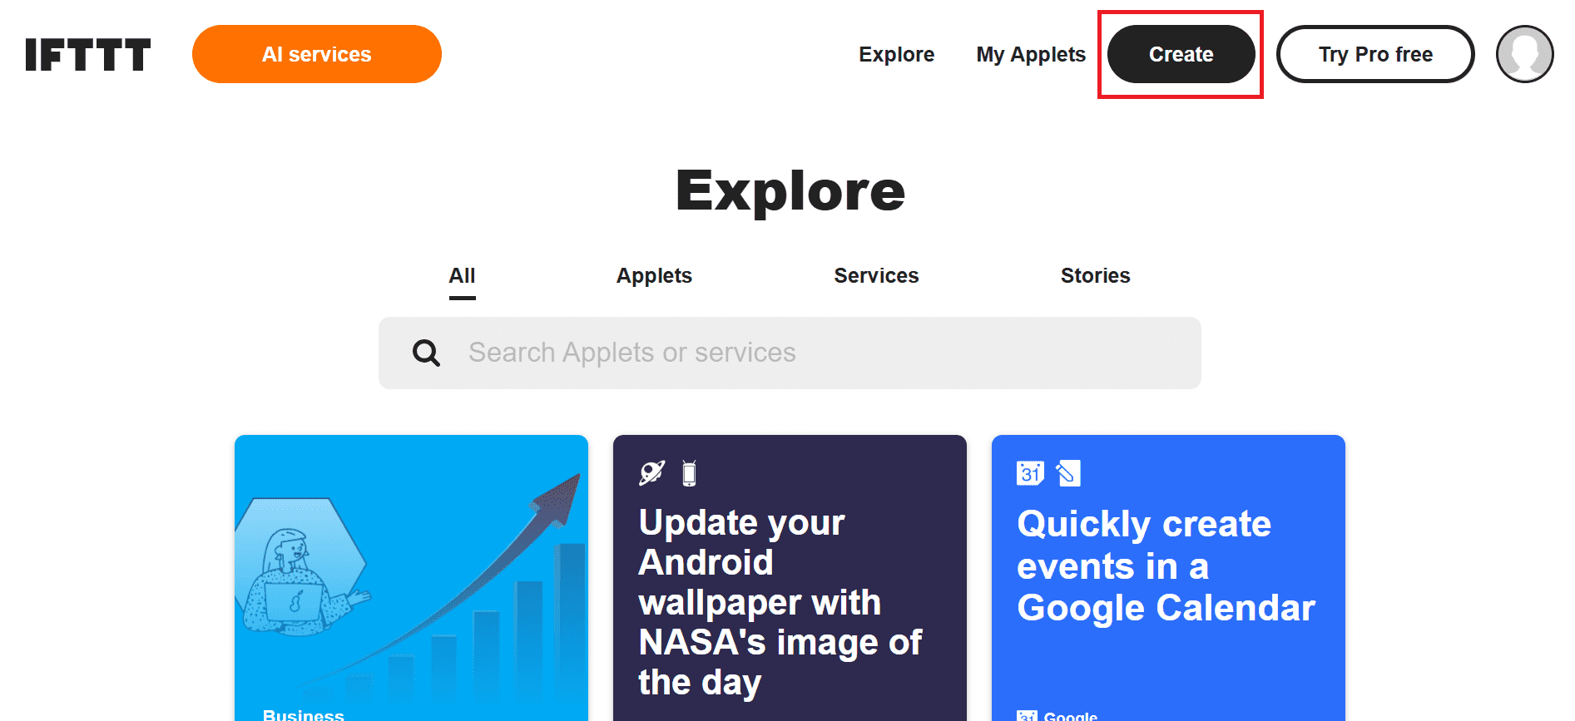Click the Android phone icon on the wallpaper card
The image size is (1575, 721).
[x=689, y=473]
